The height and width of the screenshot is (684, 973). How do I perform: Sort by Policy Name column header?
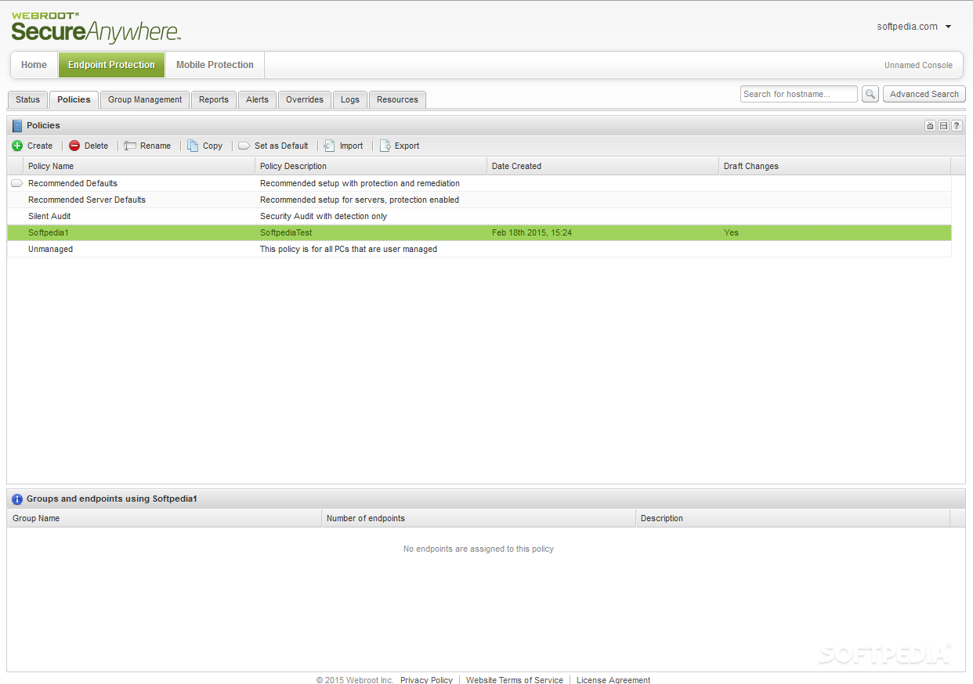tap(139, 166)
